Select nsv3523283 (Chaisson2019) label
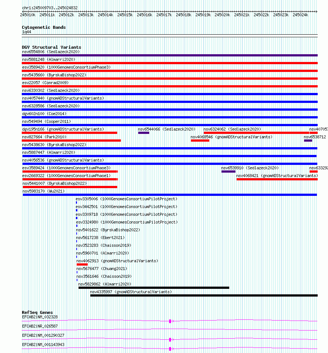This screenshot has height=353, width=328. coord(104,245)
